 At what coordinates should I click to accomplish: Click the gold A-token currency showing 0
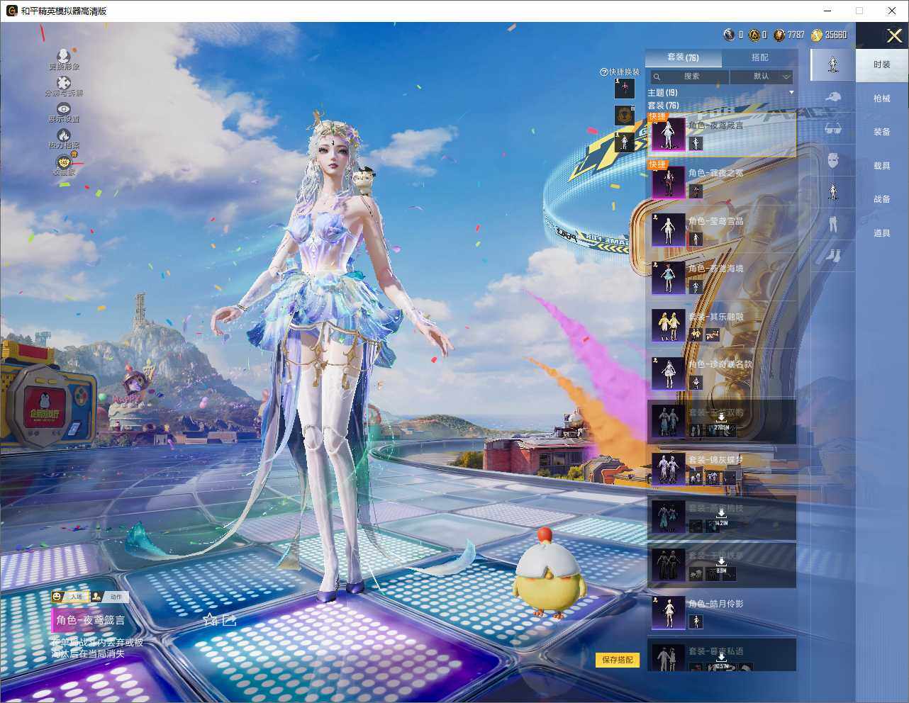coord(758,35)
